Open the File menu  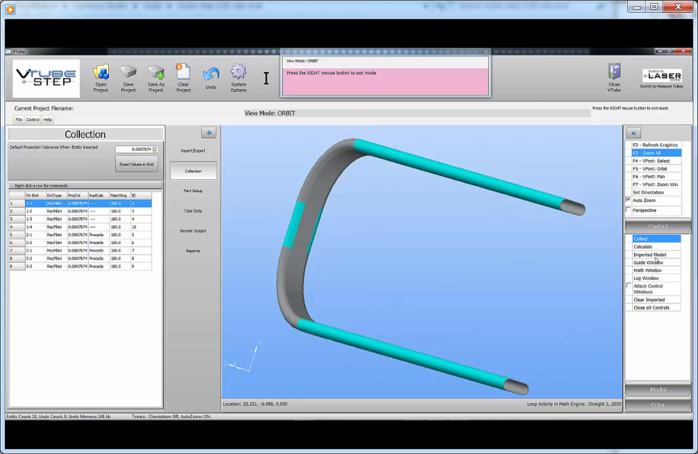[x=19, y=119]
